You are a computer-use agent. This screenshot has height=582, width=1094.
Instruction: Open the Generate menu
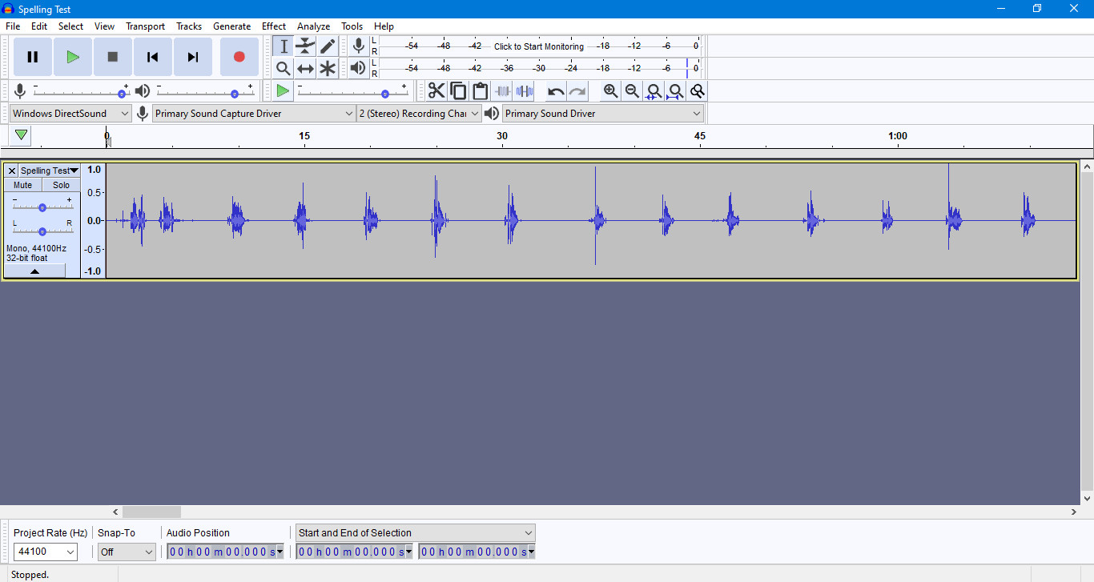click(231, 26)
